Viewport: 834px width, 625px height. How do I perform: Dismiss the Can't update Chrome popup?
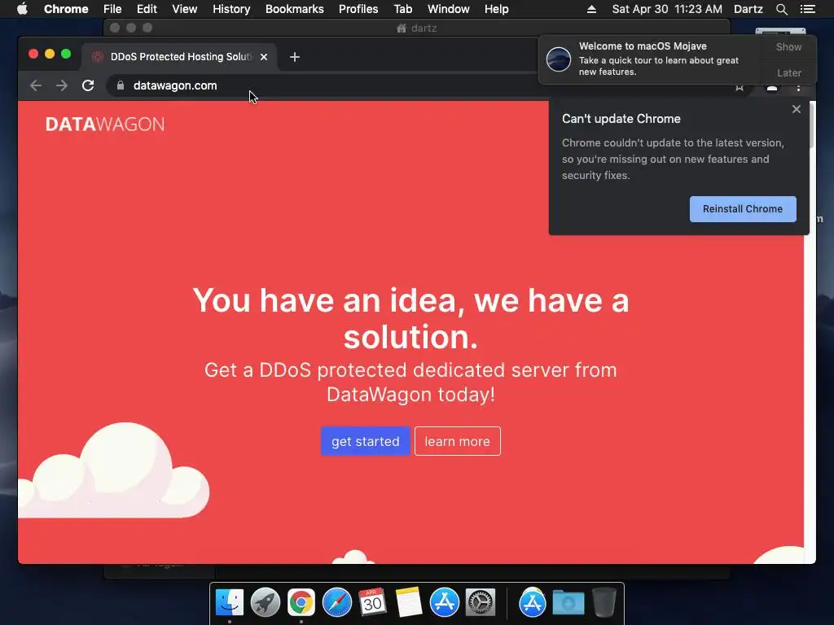797,109
